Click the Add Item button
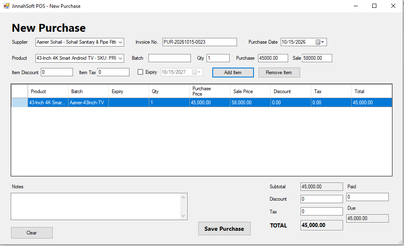Viewport: 404px width, 246px height. pos(233,73)
